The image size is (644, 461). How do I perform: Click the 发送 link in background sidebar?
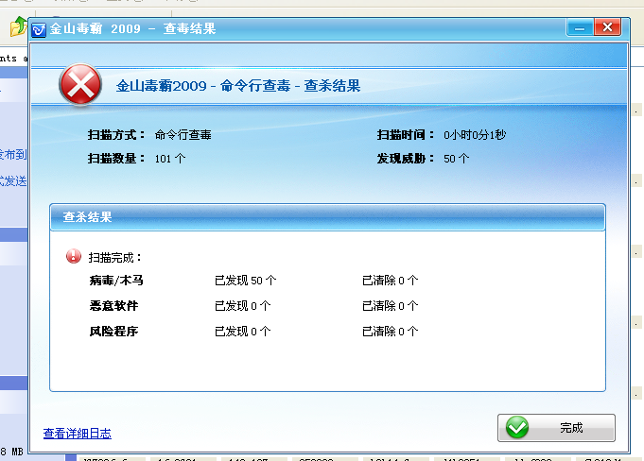pos(13,180)
